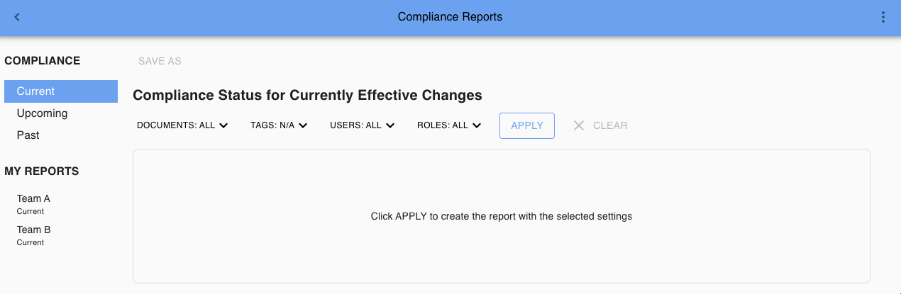Expand the DOCUMENTS: ALL filter

pyautogui.click(x=176, y=125)
